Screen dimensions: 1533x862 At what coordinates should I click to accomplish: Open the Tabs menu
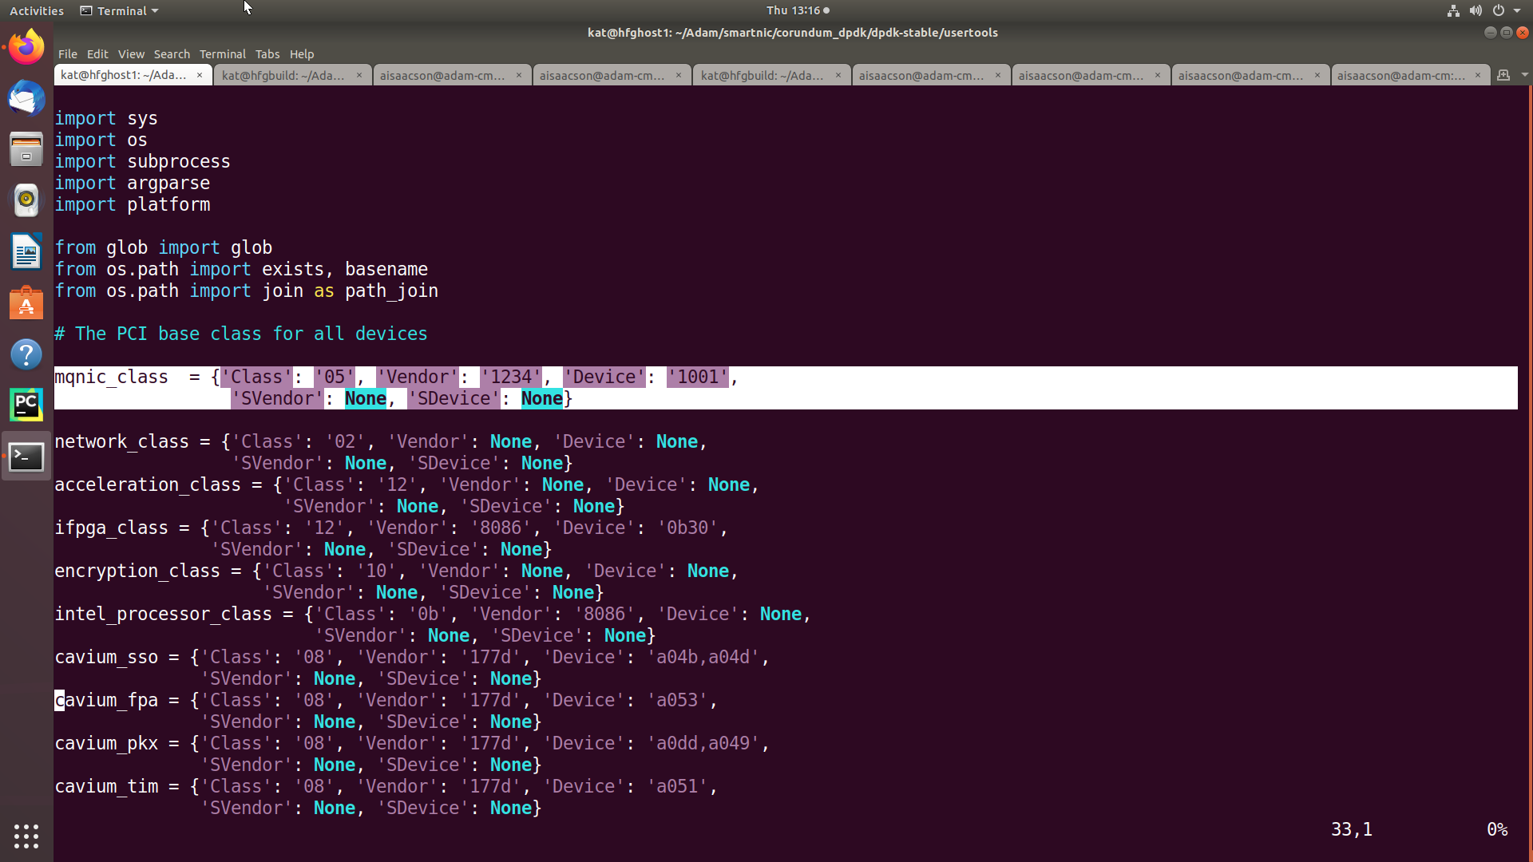tap(267, 54)
